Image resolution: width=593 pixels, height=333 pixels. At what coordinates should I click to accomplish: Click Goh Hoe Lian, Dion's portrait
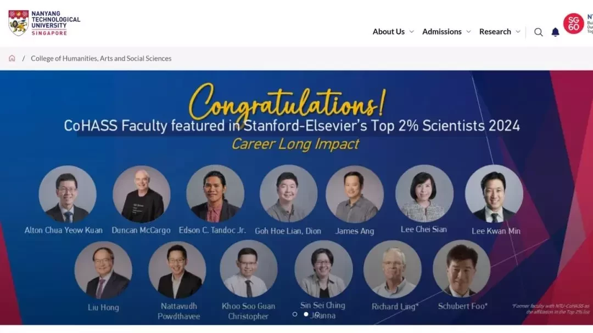click(x=289, y=193)
